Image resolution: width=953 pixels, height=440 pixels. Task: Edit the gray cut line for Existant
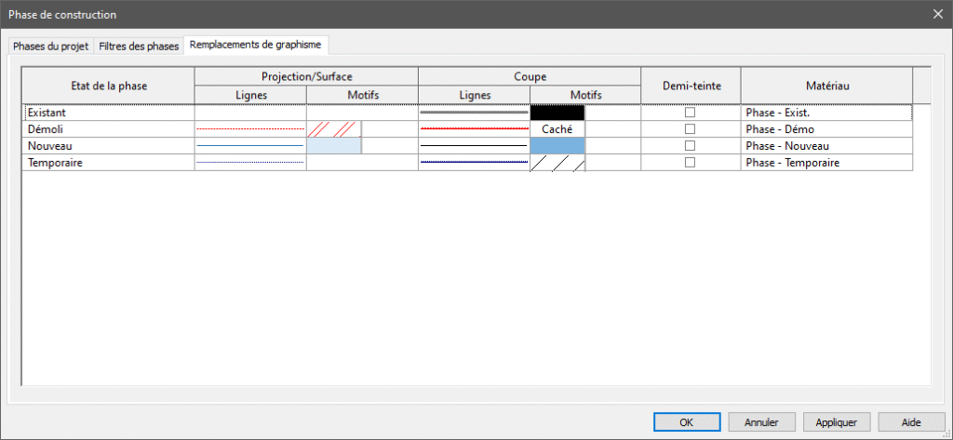coord(474,113)
